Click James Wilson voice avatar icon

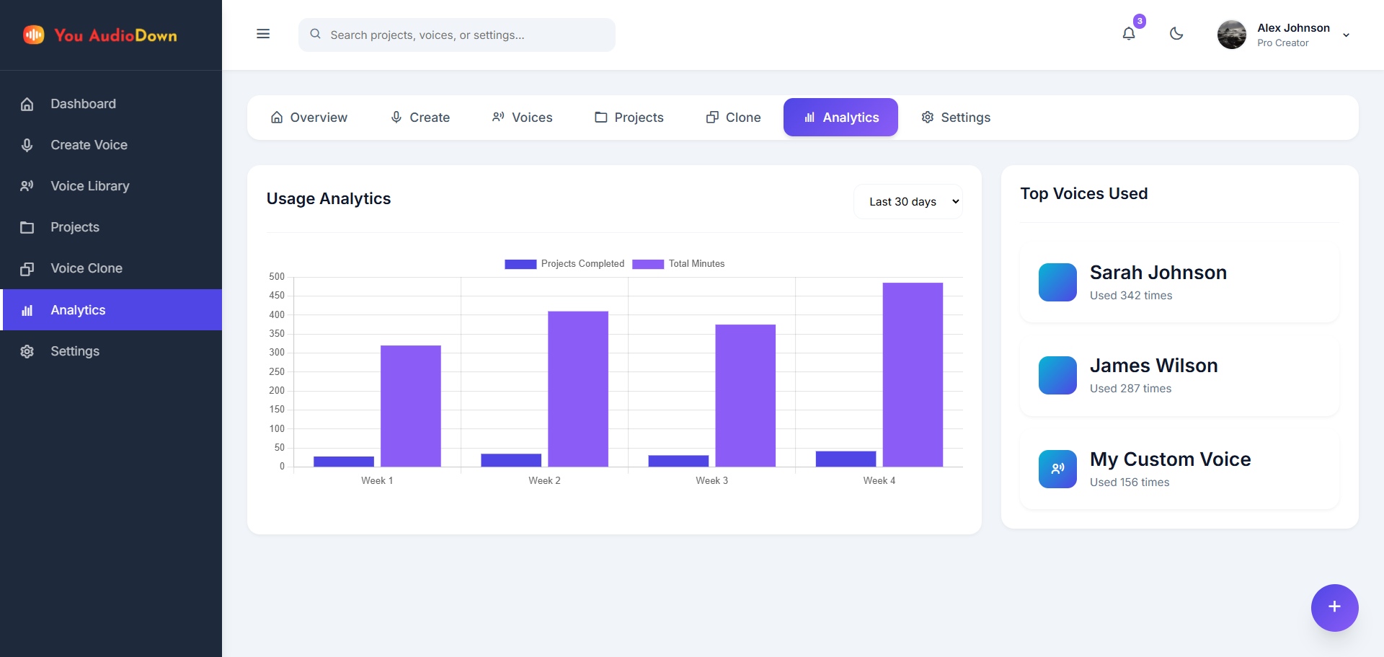coord(1057,375)
